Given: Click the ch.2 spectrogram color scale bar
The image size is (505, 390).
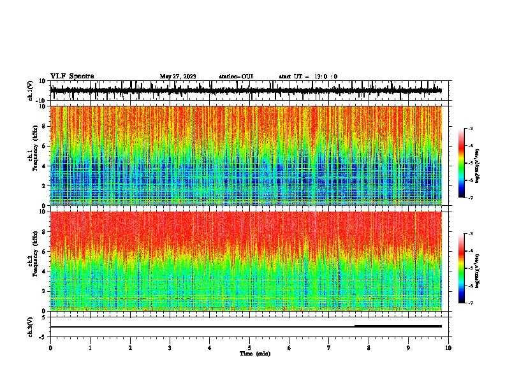Looking at the screenshot, I should click(461, 268).
